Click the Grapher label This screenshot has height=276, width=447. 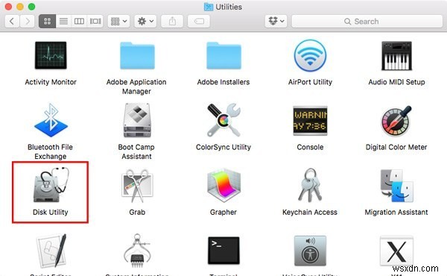223,212
